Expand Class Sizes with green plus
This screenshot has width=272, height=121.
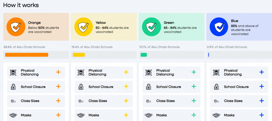click(194, 101)
